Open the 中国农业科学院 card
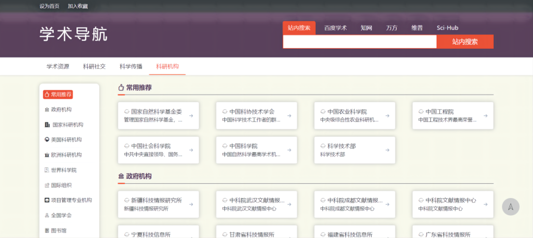This screenshot has width=533, height=238. click(x=355, y=116)
